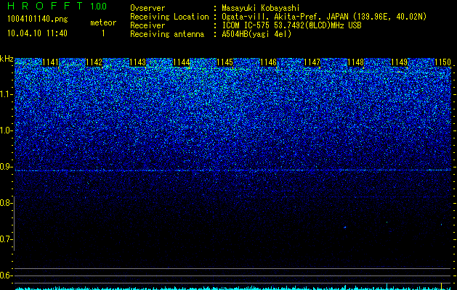Viewport: 457px width, 290px height.
Task: Click time marker 1143
Action: tap(137, 62)
